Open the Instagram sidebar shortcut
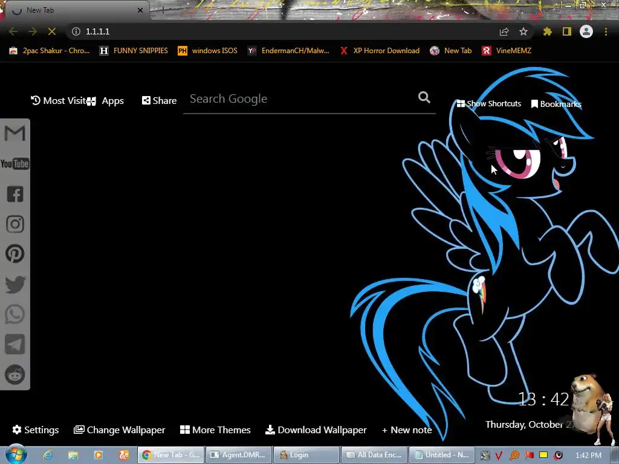The image size is (619, 464). tap(15, 224)
